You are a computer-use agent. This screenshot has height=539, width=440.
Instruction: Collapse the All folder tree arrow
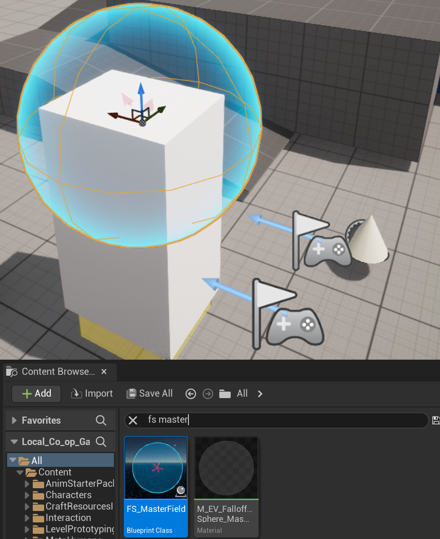point(13,460)
